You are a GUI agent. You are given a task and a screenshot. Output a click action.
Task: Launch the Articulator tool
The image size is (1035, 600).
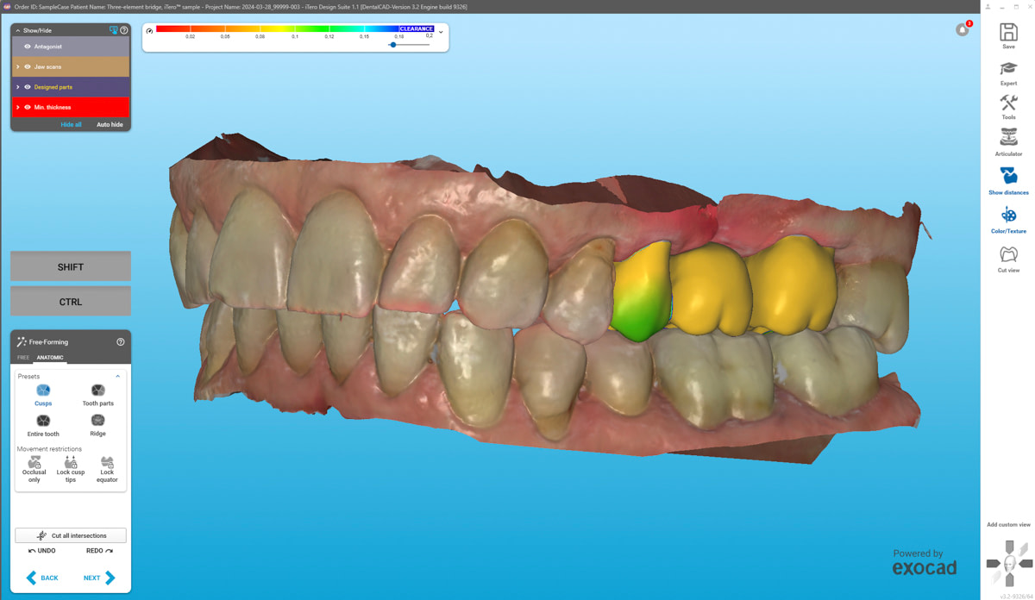pos(1008,141)
